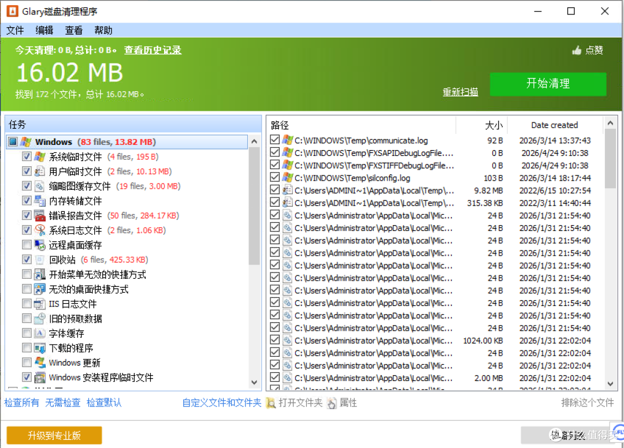
Task: Uncheck the communicate.log file checkbox
Action: [x=274, y=140]
